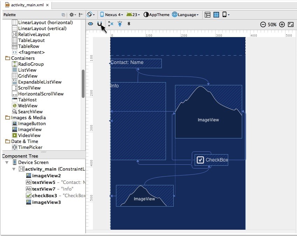Hide the Palette panel icon
The image size is (297, 236).
click(x=81, y=15)
